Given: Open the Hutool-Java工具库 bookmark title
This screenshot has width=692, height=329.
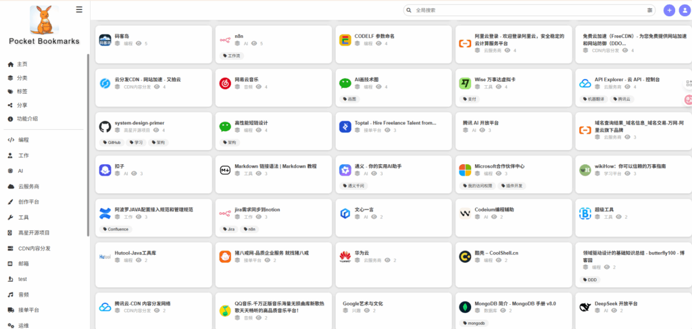Looking at the screenshot, I should 135,253.
